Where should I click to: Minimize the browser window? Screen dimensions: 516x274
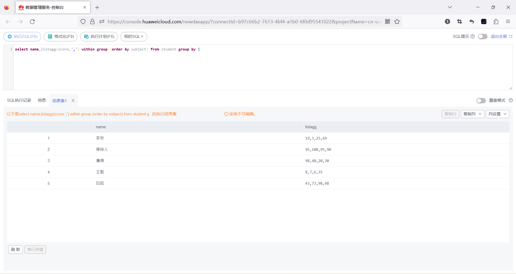pos(478,7)
